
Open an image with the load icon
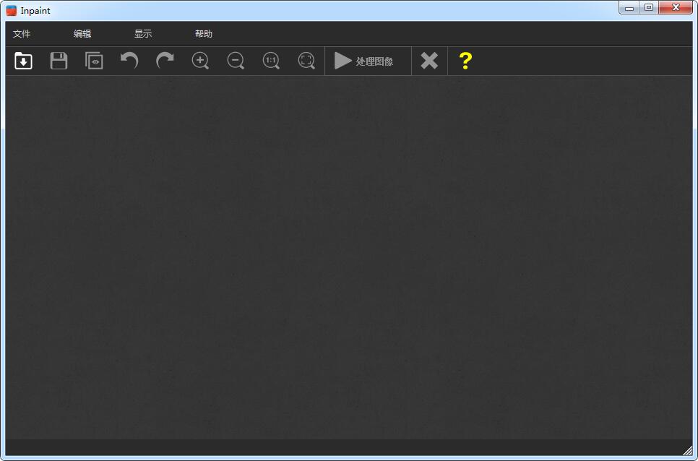(23, 61)
